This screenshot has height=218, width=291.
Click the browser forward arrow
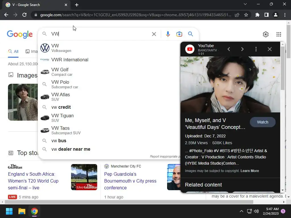(x=15, y=15)
